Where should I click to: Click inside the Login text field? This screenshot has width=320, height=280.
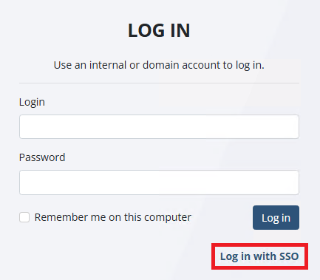tap(159, 126)
